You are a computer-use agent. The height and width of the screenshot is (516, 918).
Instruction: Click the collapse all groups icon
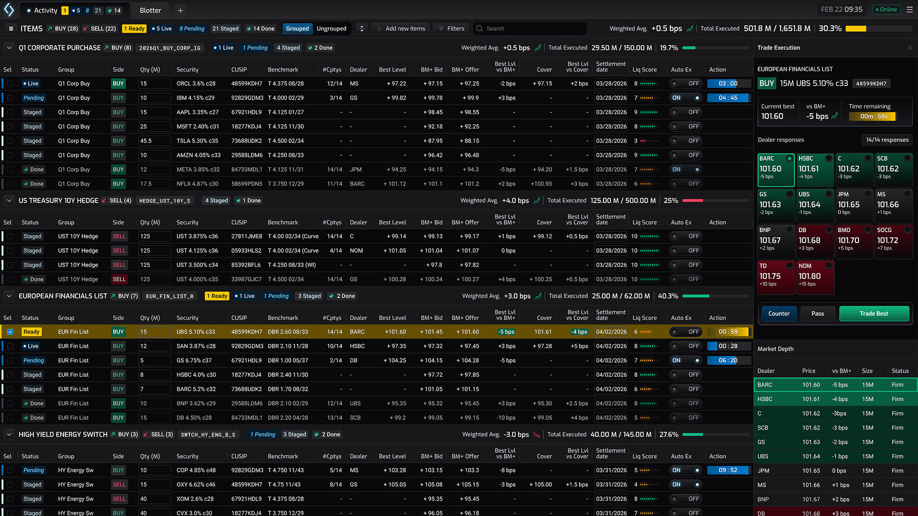point(362,29)
